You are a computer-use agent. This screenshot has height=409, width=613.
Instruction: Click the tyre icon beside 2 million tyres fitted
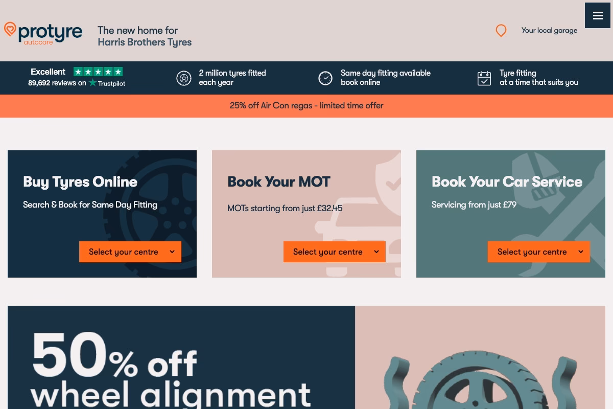[184, 78]
